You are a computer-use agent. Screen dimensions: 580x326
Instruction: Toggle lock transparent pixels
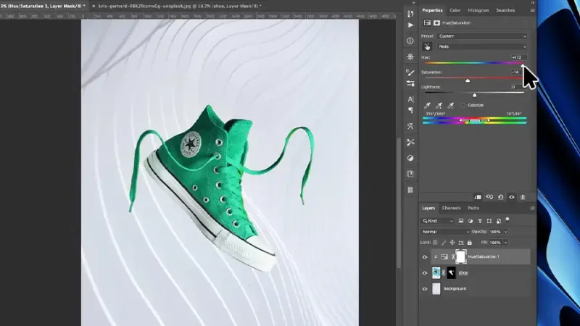(x=435, y=243)
